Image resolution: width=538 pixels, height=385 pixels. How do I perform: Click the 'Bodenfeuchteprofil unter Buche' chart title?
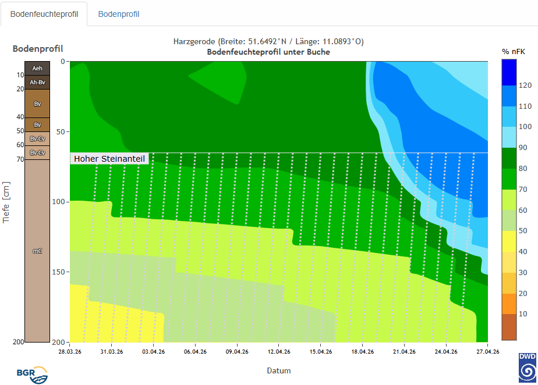(268, 52)
